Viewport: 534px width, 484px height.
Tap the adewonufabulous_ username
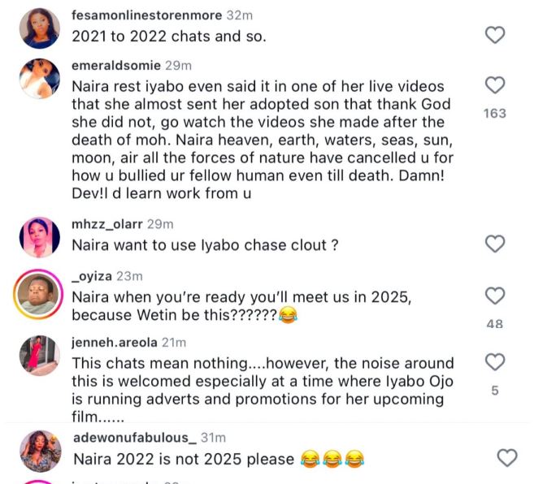click(x=134, y=439)
